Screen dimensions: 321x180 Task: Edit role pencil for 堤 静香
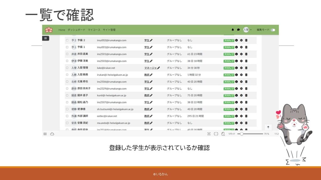pos(151,109)
